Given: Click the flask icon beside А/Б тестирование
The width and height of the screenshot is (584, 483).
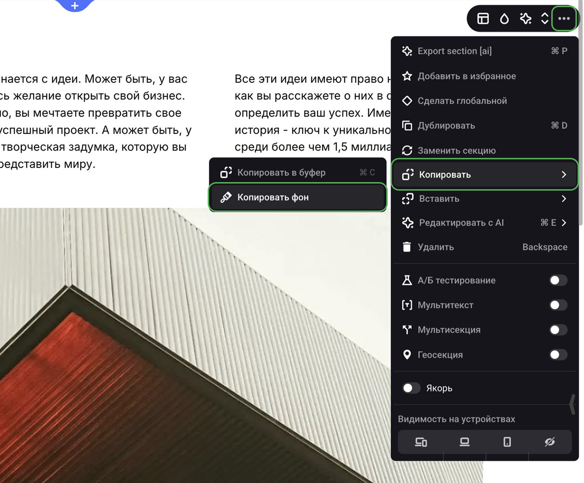Looking at the screenshot, I should point(407,280).
